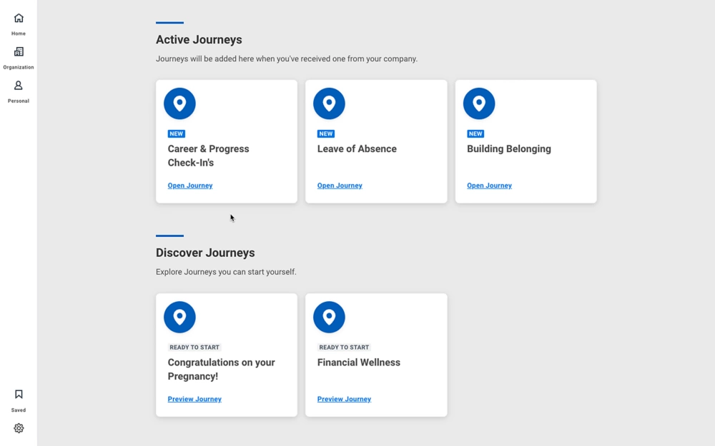Click the NEW badge on Career card
The image size is (715, 446).
[177, 133]
